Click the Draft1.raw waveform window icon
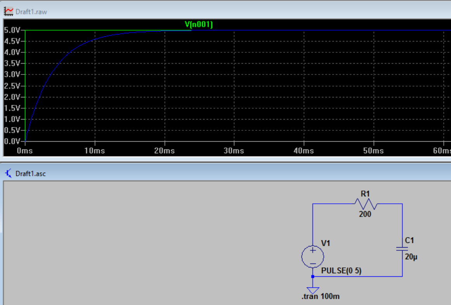451x305 pixels. (x=9, y=12)
